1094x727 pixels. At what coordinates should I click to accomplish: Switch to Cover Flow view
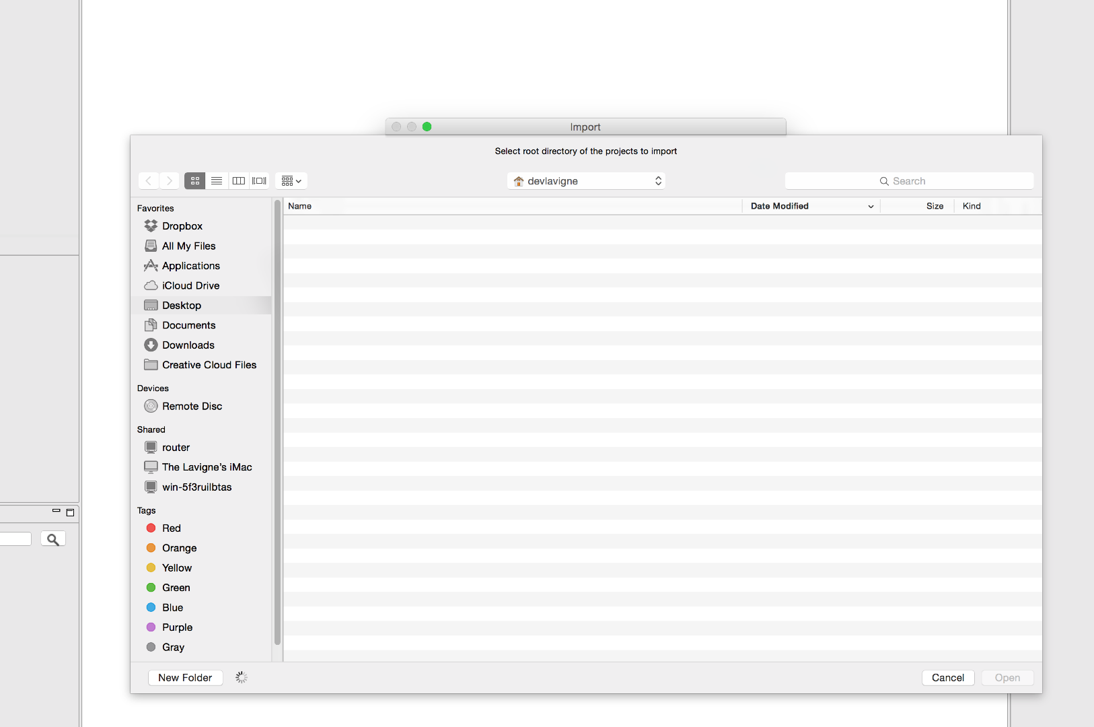pyautogui.click(x=259, y=181)
